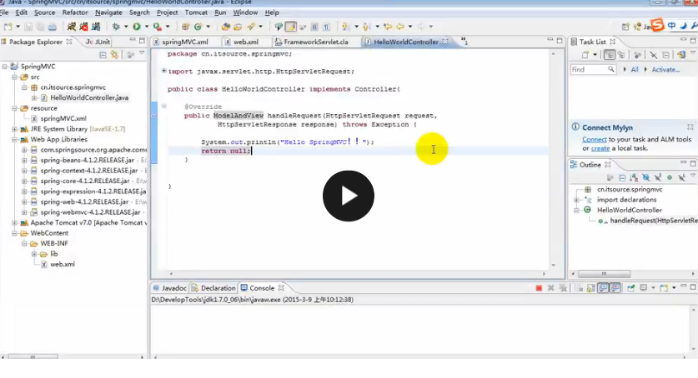This screenshot has width=698, height=378.
Task: Switch to the JUnit view tab
Action: click(98, 42)
